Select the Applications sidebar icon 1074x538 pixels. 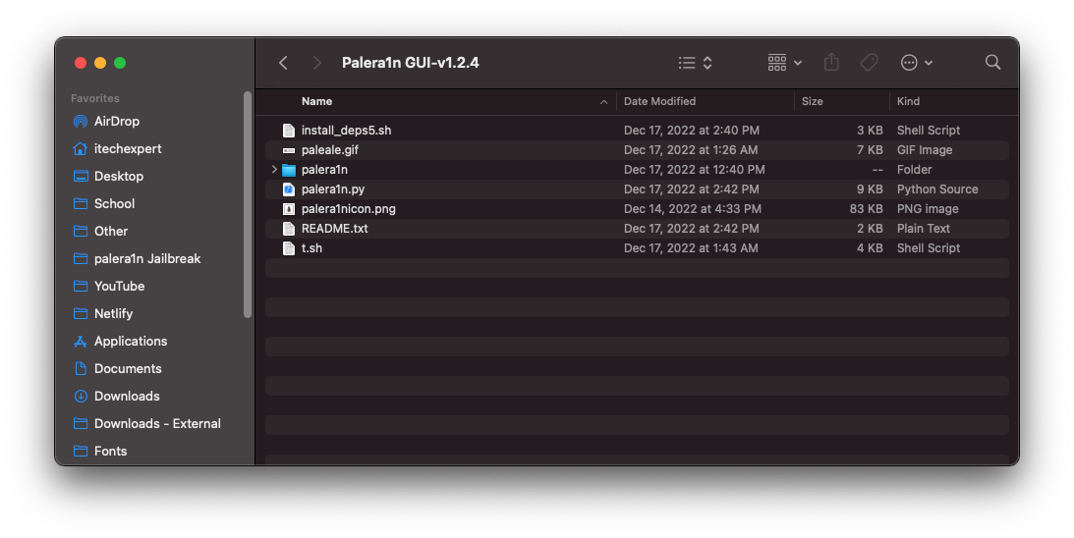(81, 342)
